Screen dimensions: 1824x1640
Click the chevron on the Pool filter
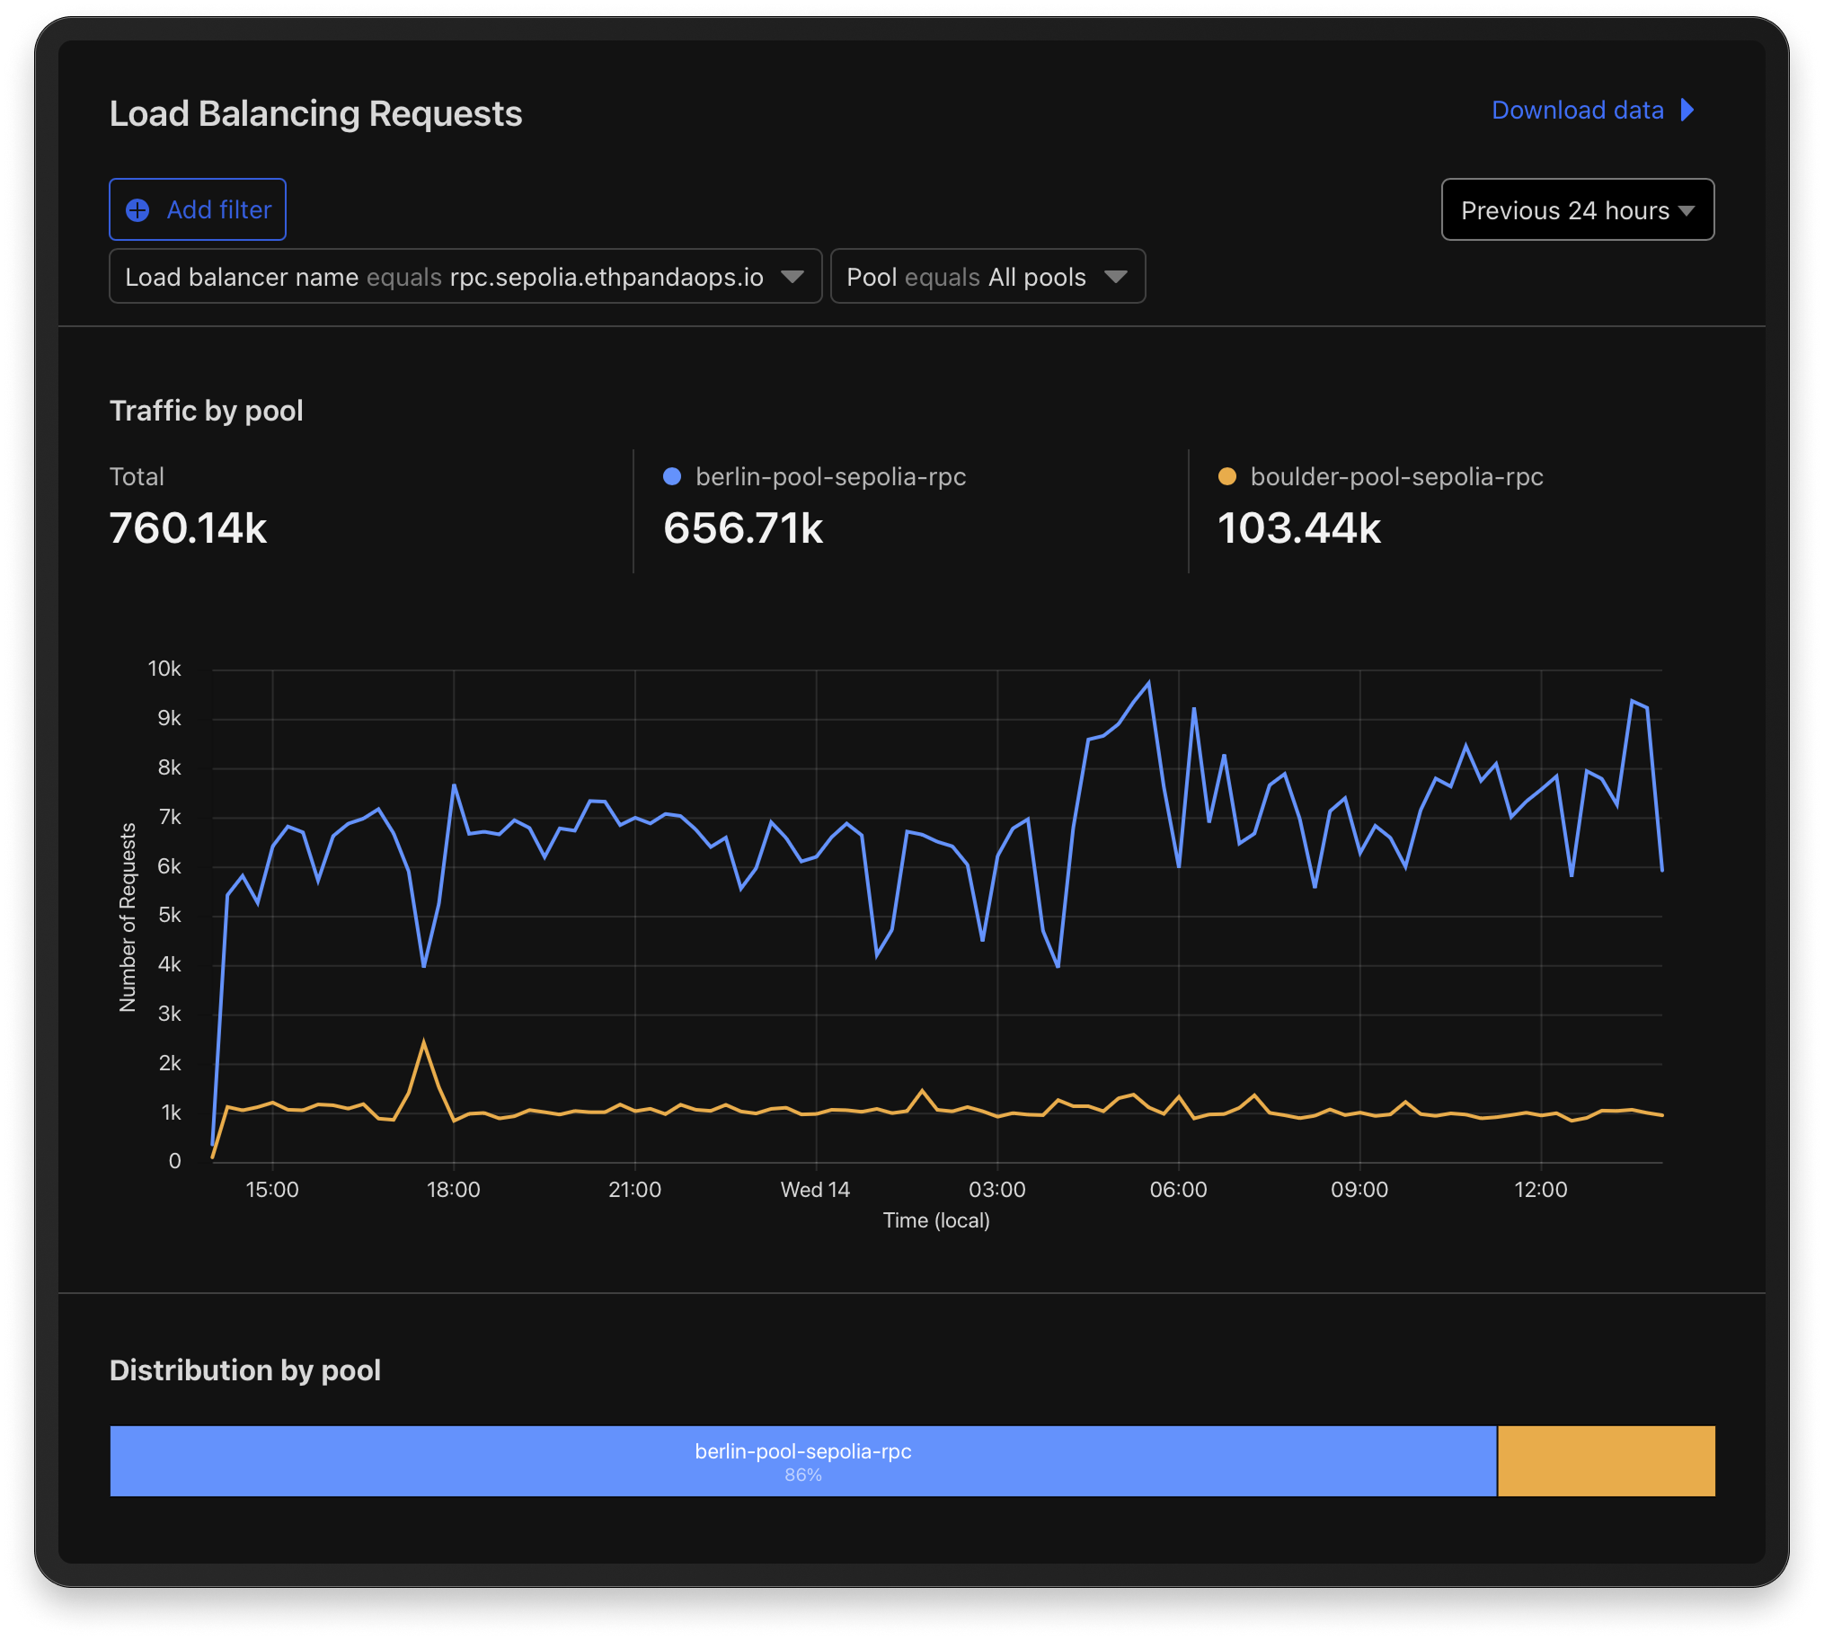pos(1118,277)
